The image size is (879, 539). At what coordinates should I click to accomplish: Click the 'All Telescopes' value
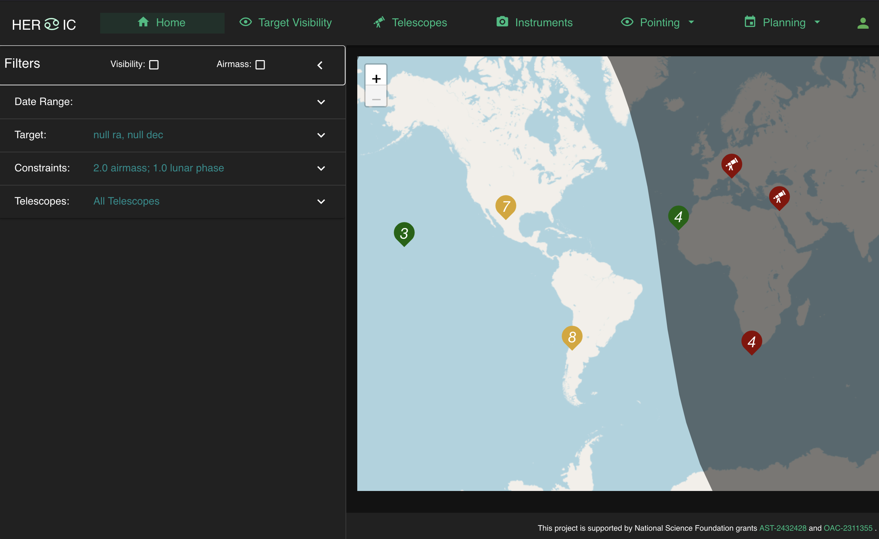(126, 201)
